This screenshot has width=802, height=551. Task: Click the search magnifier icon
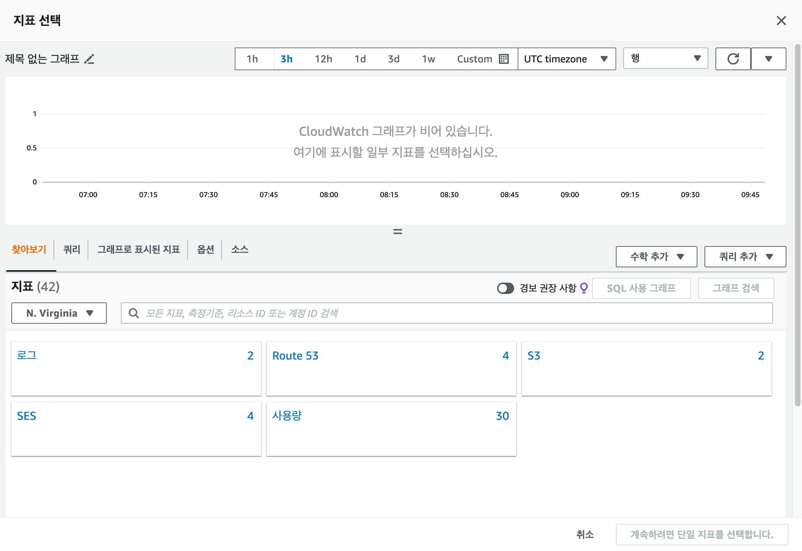click(134, 313)
